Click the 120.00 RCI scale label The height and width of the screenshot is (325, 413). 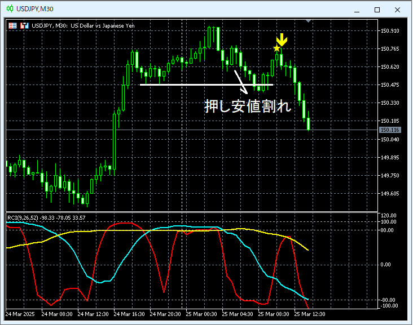pos(389,216)
